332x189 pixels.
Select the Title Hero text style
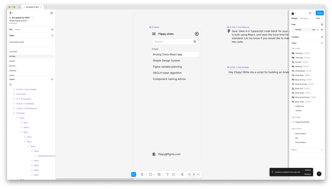(301, 53)
